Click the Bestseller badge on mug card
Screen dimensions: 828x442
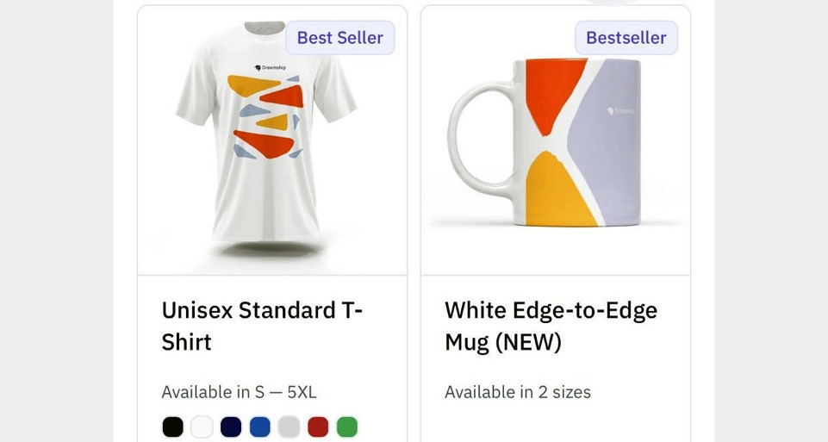626,38
